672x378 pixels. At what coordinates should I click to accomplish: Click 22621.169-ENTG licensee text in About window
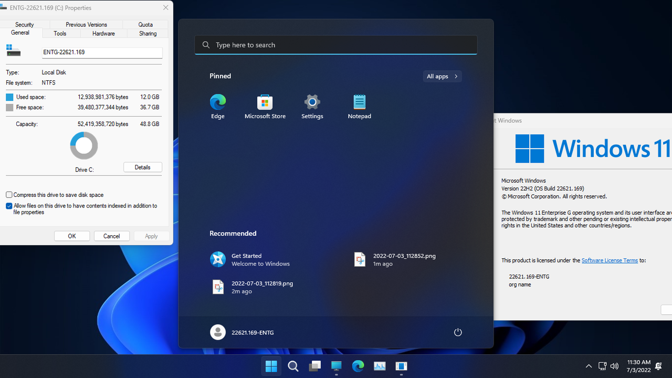coord(529,277)
